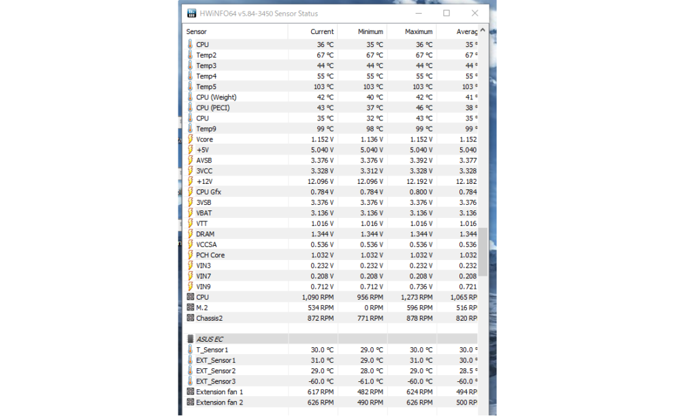The image size is (697, 416).
Task: Click the fan icon for M.2
Action: [x=191, y=307]
